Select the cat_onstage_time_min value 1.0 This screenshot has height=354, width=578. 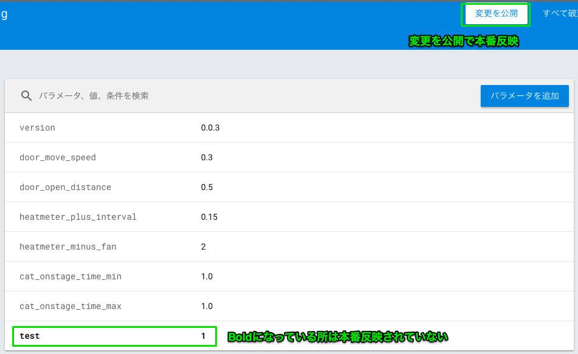click(207, 277)
